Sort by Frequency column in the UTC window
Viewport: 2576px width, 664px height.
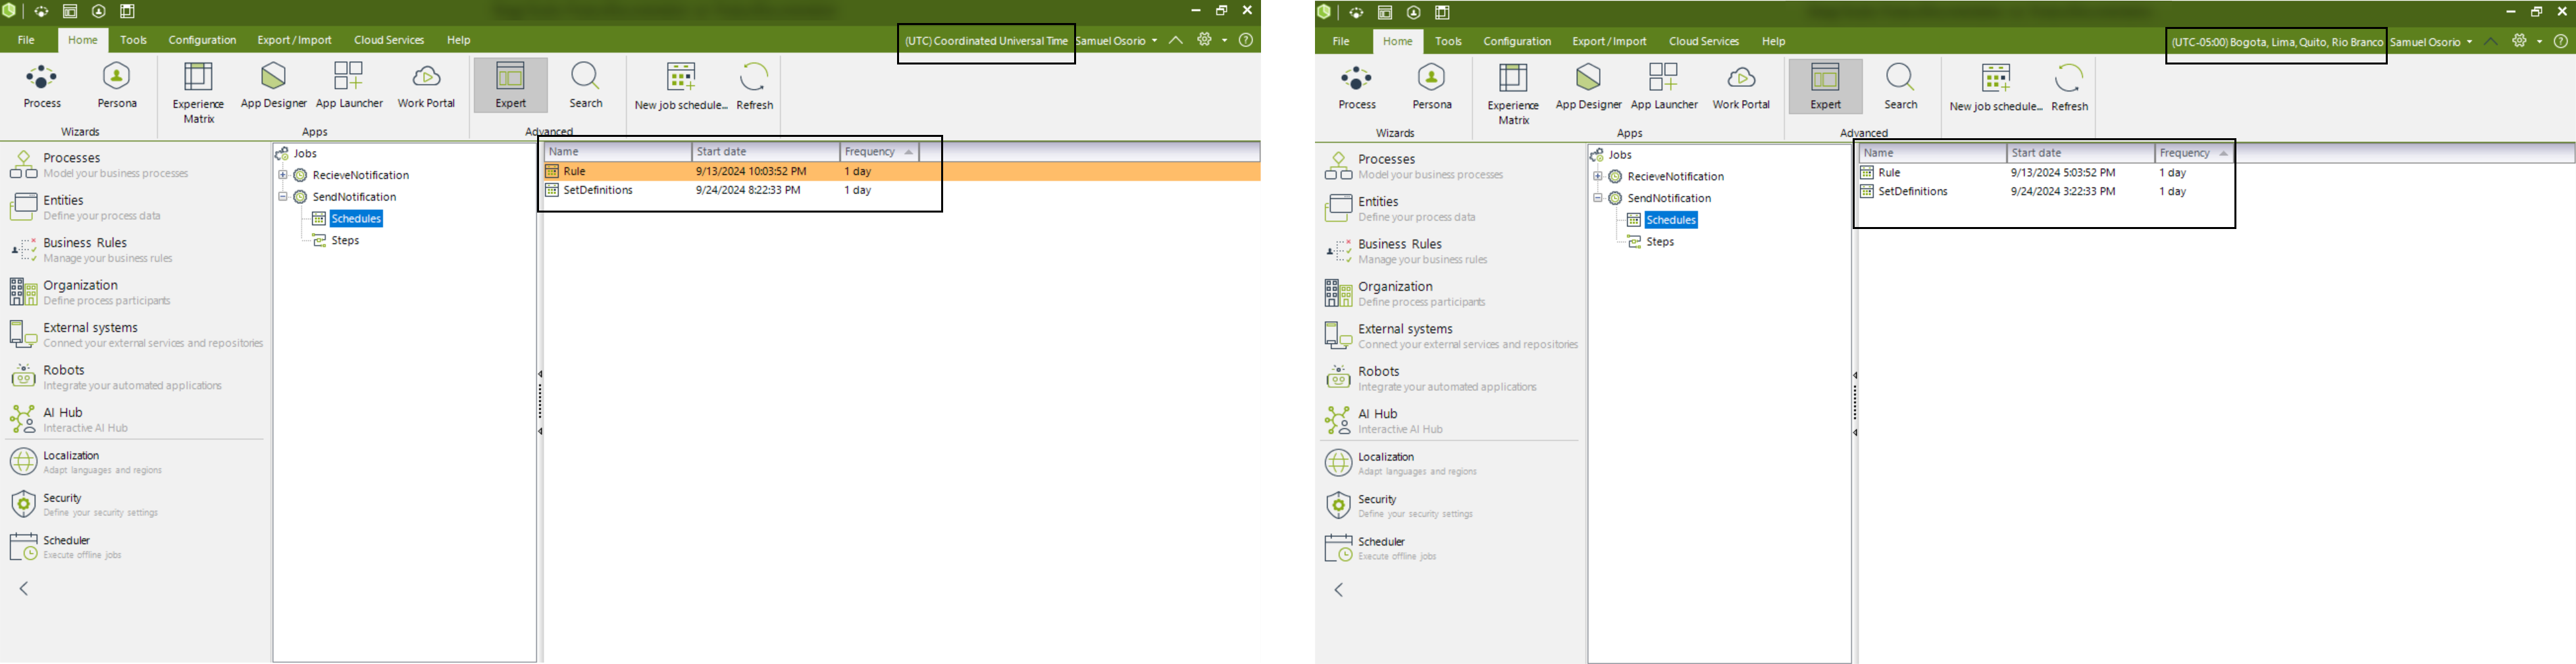[x=879, y=151]
